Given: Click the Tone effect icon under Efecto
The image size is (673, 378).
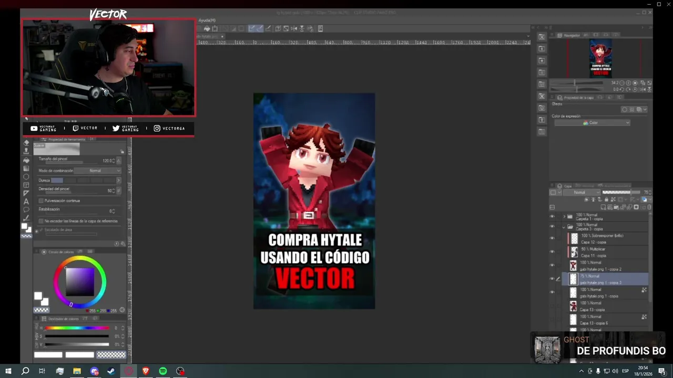Looking at the screenshot, I should [x=632, y=109].
